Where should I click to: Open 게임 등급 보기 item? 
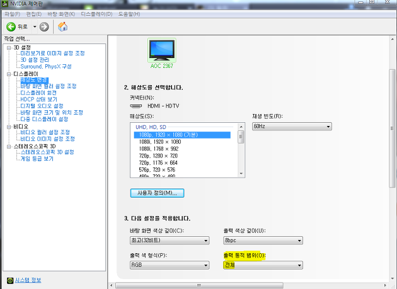pyautogui.click(x=37, y=159)
